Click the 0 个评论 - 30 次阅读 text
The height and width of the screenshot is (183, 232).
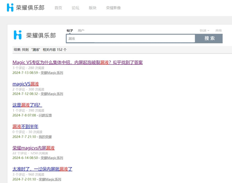click(27, 132)
